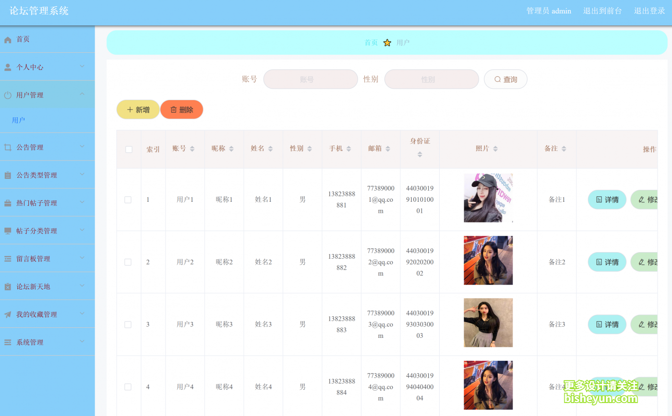The image size is (672, 416).
Task: Click the send icon beside 我的收藏管理
Action: click(x=7, y=314)
